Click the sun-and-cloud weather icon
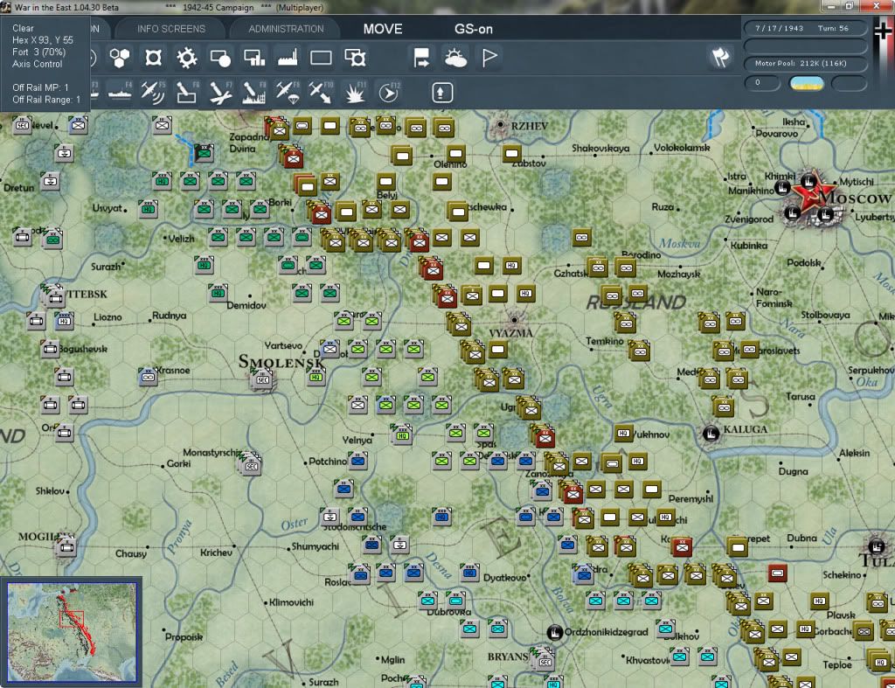This screenshot has width=895, height=688. point(455,58)
